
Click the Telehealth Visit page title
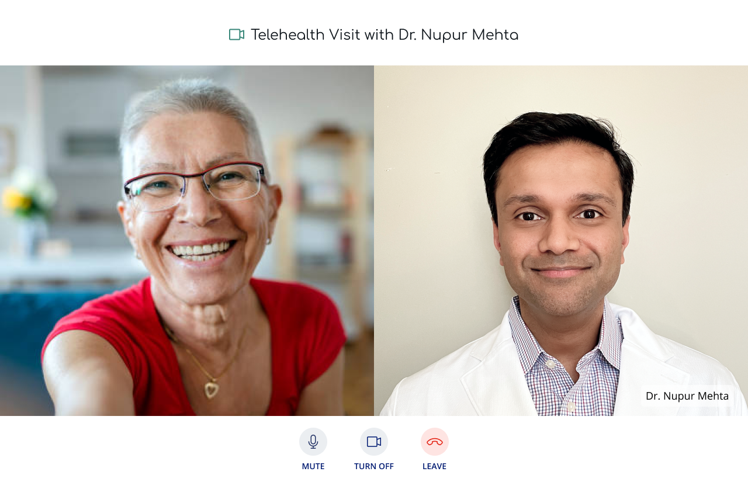[x=385, y=35]
